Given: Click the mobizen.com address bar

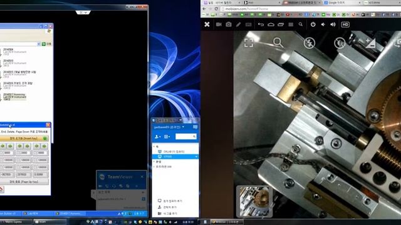Looking at the screenshot, I should click(x=311, y=9).
